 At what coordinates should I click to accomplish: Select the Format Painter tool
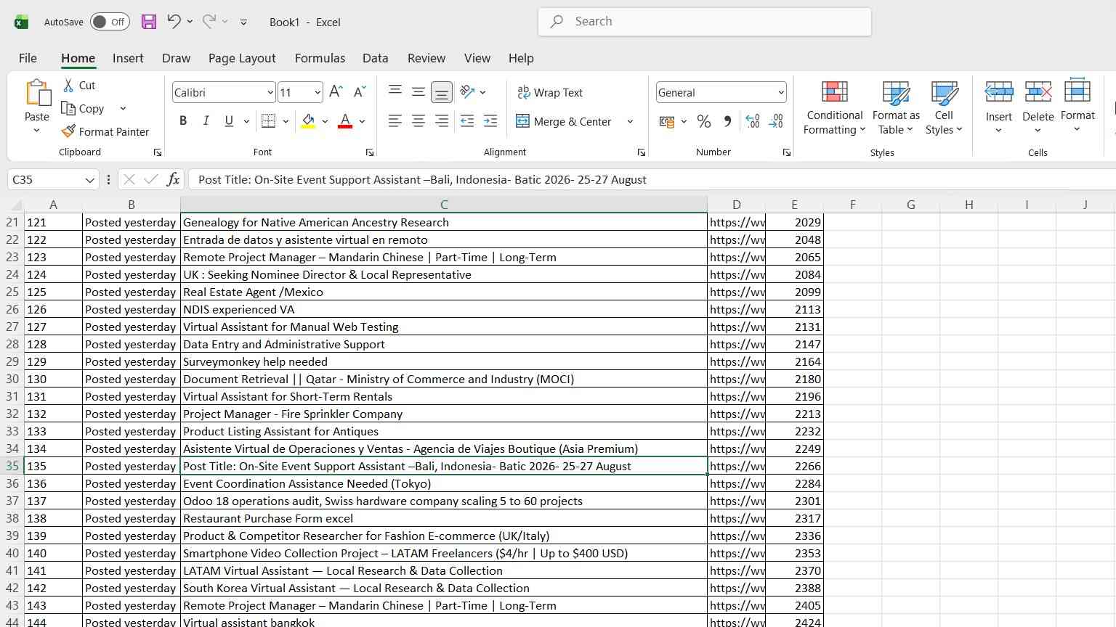(105, 131)
